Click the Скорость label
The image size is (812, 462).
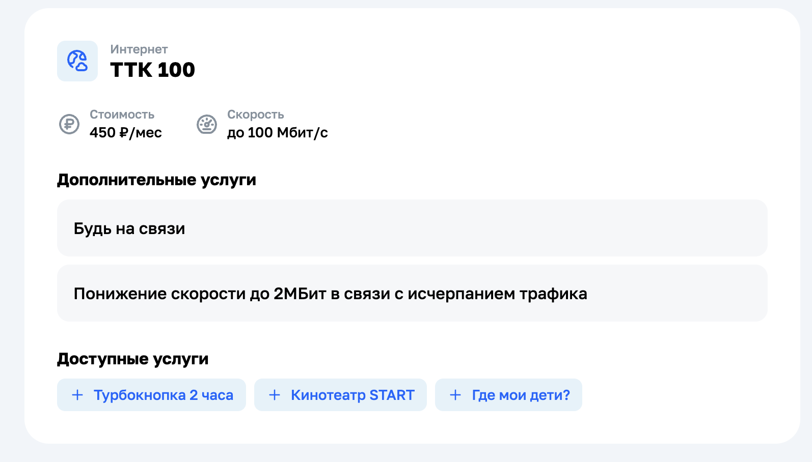coord(256,114)
